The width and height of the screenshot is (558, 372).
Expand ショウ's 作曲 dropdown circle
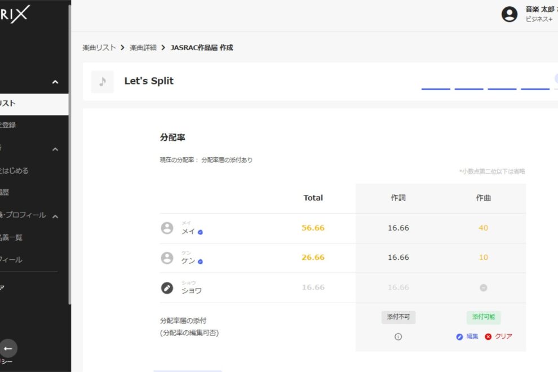tap(482, 287)
